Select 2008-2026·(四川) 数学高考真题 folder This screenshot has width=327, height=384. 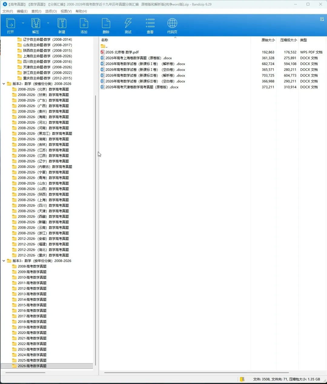click(x=43, y=206)
